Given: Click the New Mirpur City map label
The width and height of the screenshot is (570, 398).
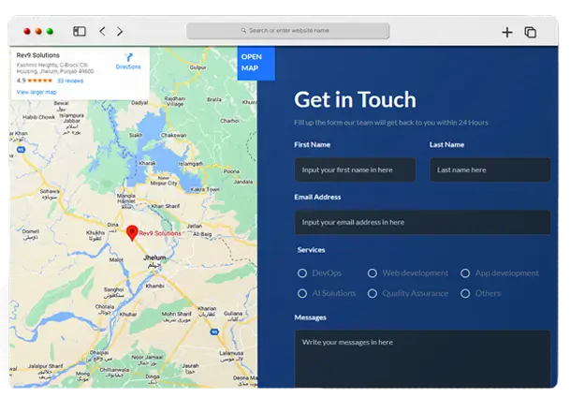Looking at the screenshot, I should [x=164, y=181].
